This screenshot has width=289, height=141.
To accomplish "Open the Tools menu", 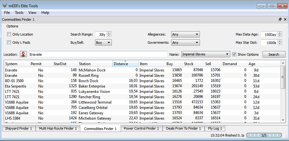I will click(x=19, y=13).
